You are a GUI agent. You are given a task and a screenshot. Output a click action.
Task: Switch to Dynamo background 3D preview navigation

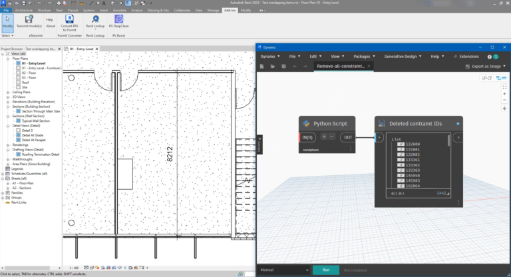[x=486, y=78]
